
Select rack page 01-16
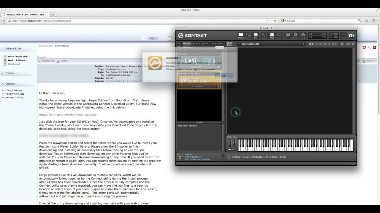(311, 44)
